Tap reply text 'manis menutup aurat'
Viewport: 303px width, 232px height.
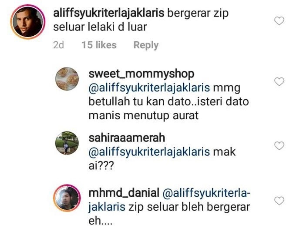click(143, 116)
